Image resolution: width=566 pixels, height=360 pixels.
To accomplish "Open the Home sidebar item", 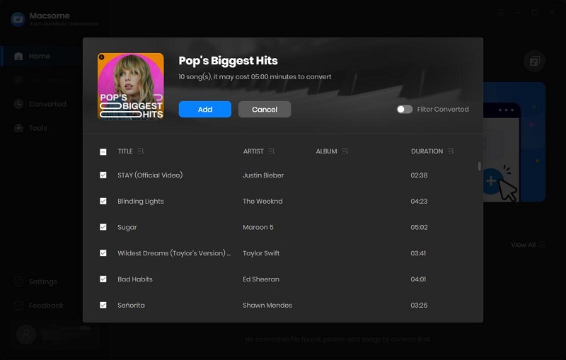I will coord(42,56).
